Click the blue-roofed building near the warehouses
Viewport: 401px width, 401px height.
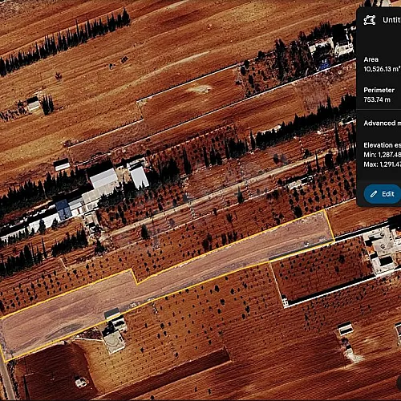pos(63,209)
